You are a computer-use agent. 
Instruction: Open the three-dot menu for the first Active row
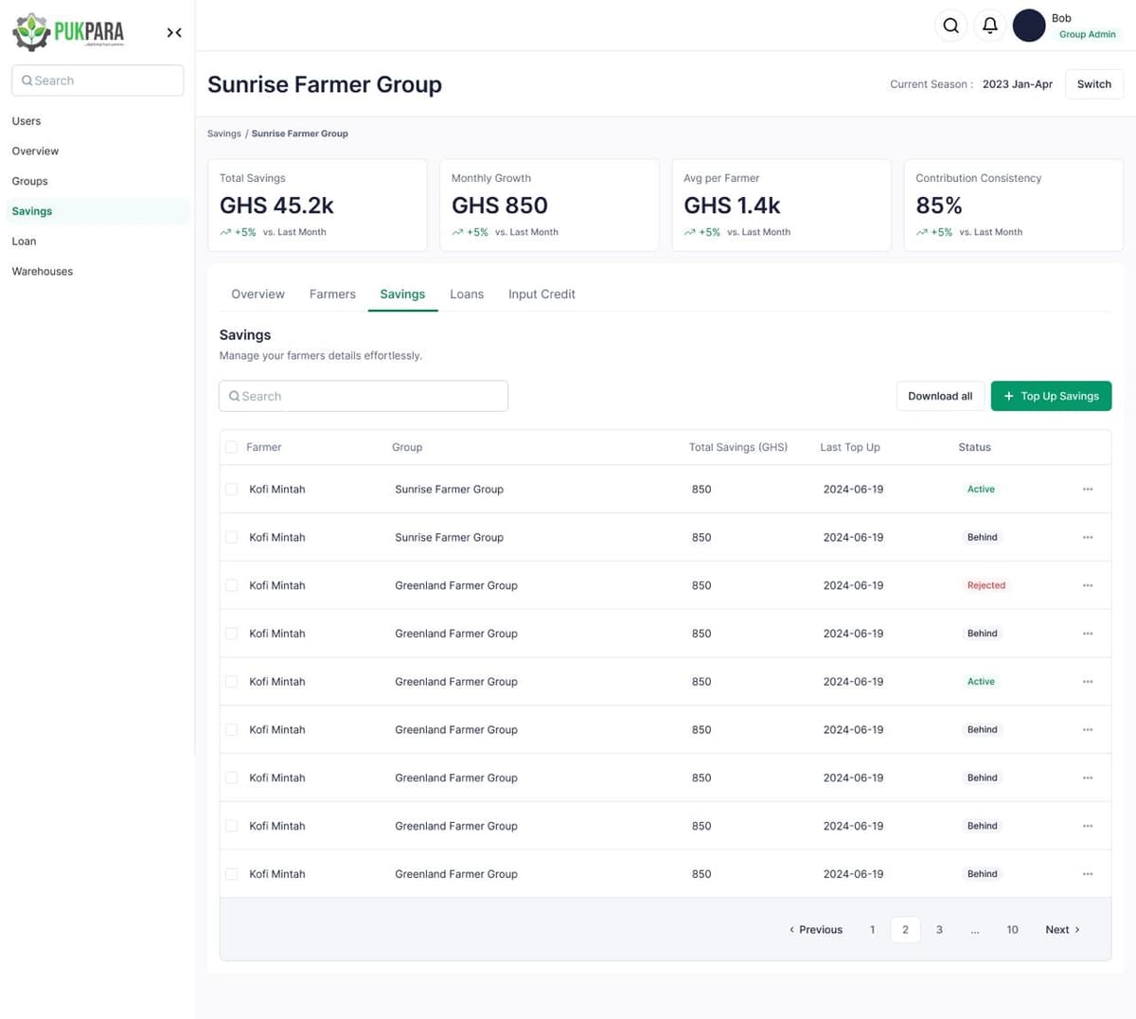[1088, 490]
